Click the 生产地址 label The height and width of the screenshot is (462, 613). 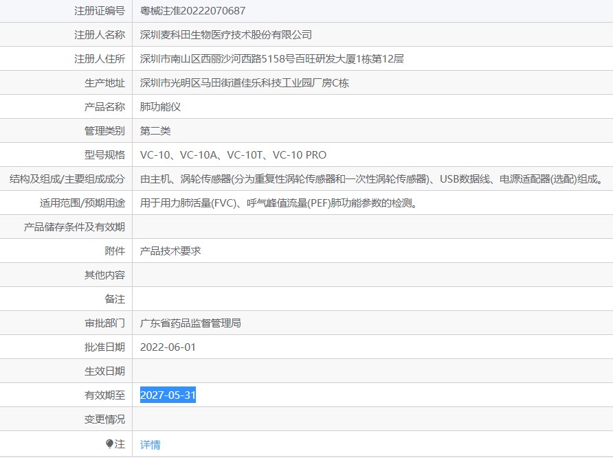click(104, 83)
